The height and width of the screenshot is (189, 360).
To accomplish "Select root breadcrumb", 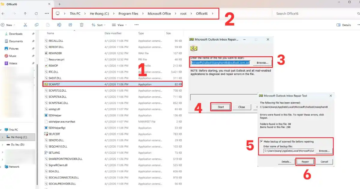I will (183, 13).
